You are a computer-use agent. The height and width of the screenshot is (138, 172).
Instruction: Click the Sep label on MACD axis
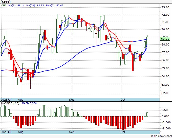pyautogui.click(x=72, y=132)
